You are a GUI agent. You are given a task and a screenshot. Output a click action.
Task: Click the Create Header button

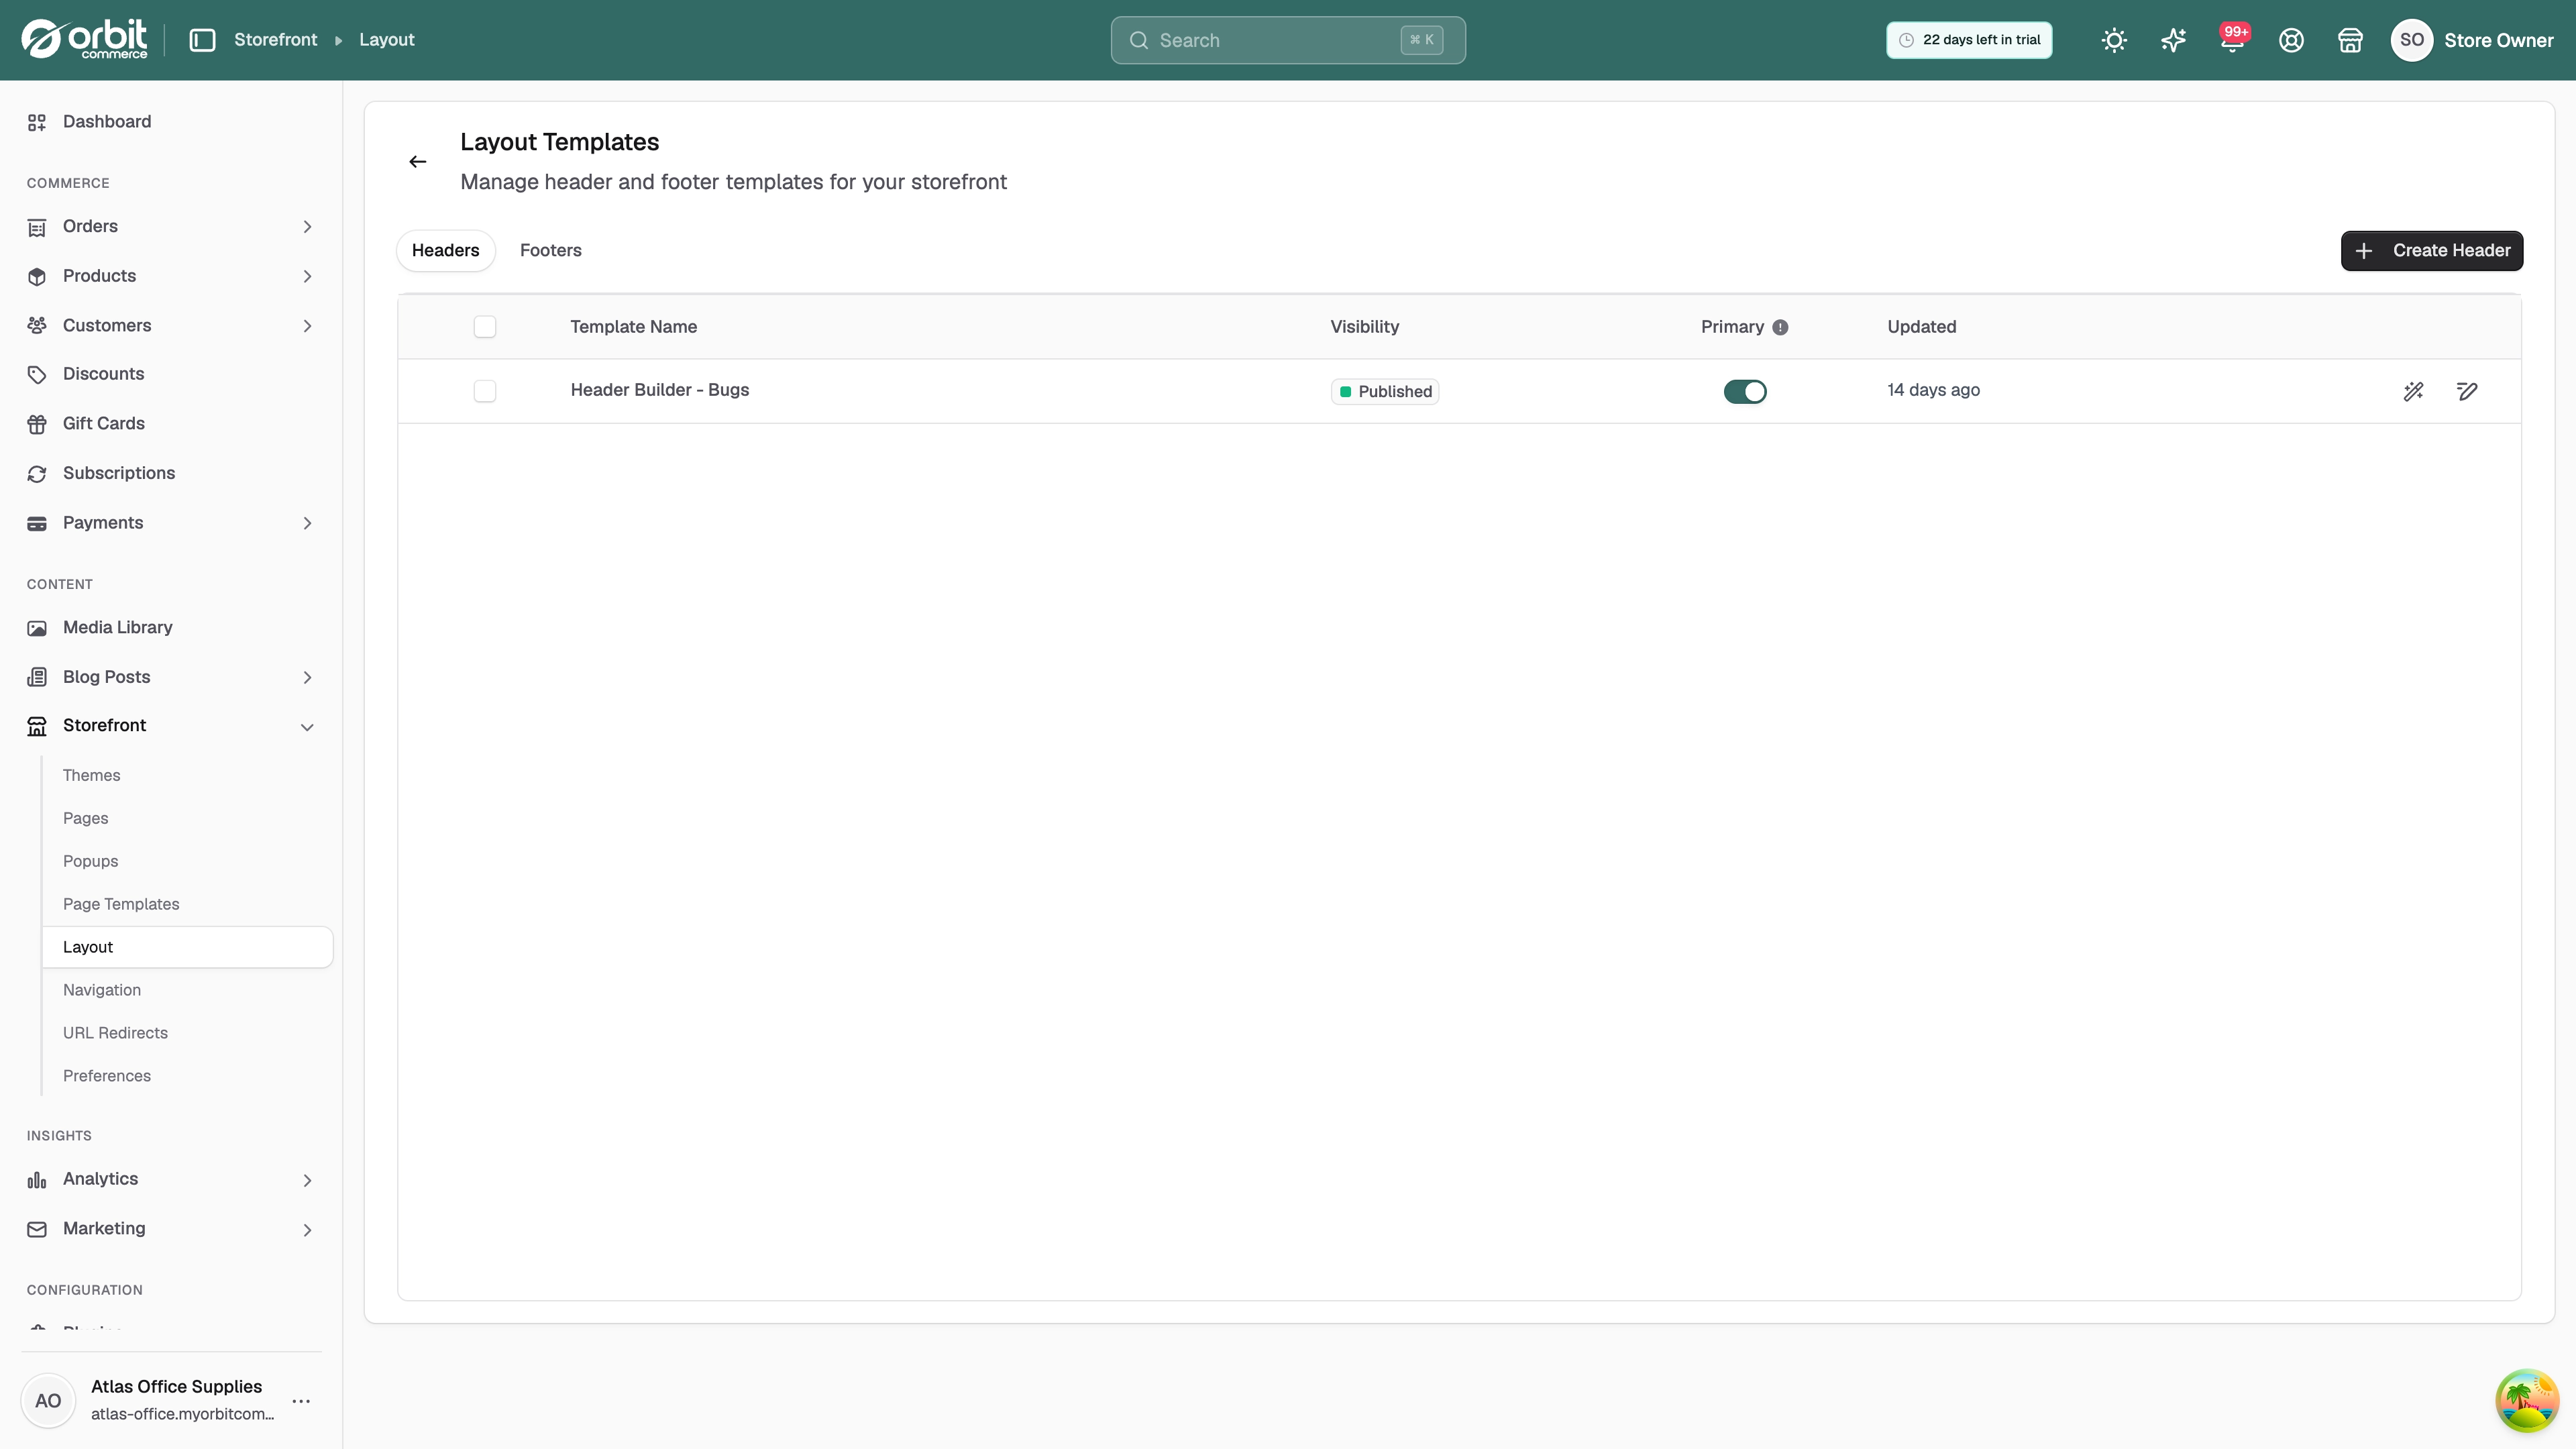tap(2431, 250)
